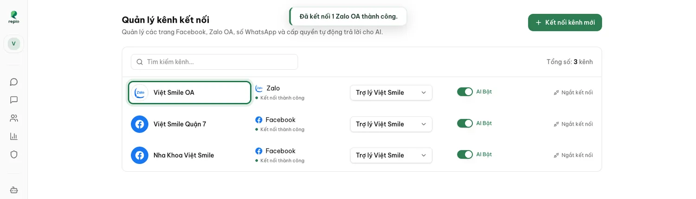Disable AI toggle for Nha Khoa Việt Smile
Screen dimensions: 696x199
[465, 154]
